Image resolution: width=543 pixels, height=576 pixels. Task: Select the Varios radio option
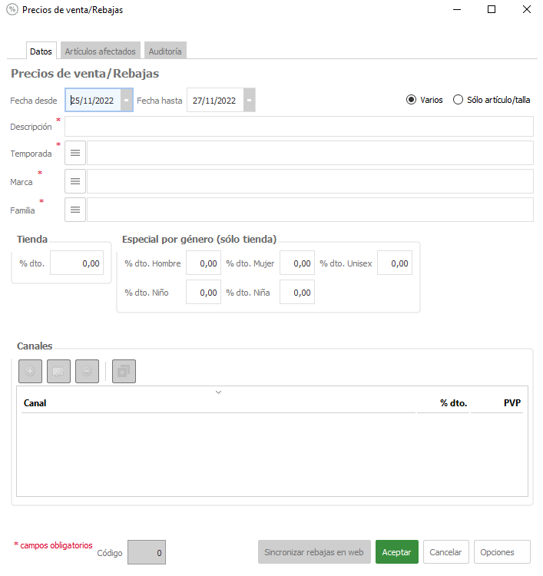412,100
